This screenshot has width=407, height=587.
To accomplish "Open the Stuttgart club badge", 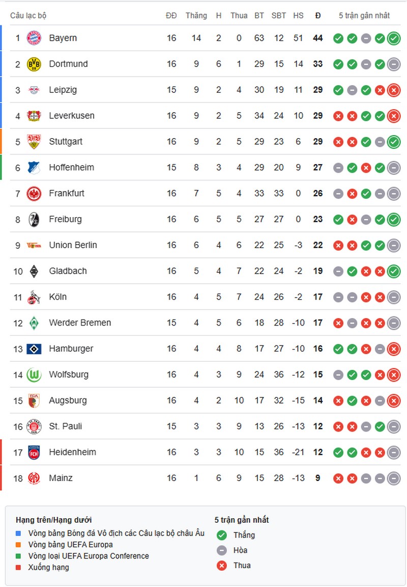I will 34,142.
